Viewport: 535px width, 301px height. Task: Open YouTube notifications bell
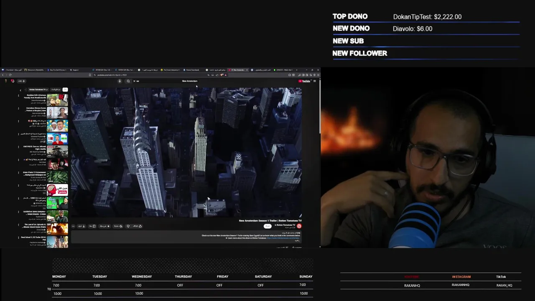click(13, 81)
